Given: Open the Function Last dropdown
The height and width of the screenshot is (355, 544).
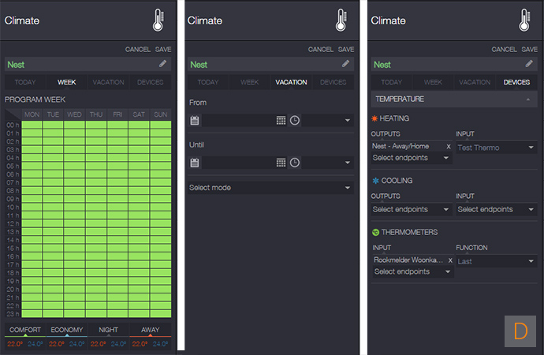Looking at the screenshot, I should 497,261.
